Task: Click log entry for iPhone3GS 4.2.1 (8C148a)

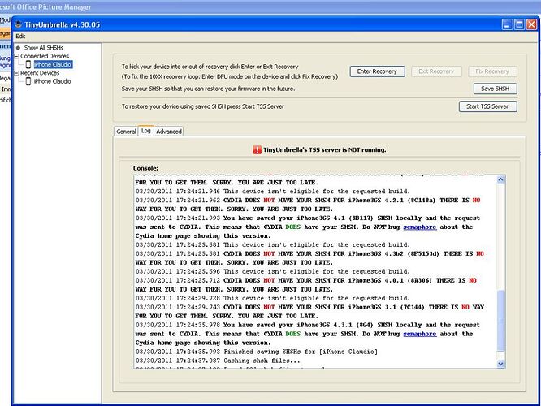Action: pyautogui.click(x=308, y=205)
